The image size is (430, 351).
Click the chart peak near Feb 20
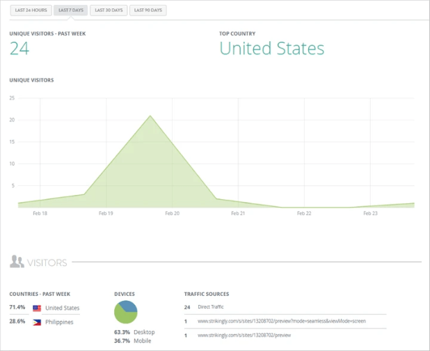click(x=149, y=116)
